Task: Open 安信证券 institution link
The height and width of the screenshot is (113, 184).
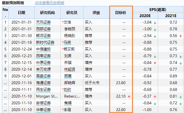Action: click(x=43, y=103)
